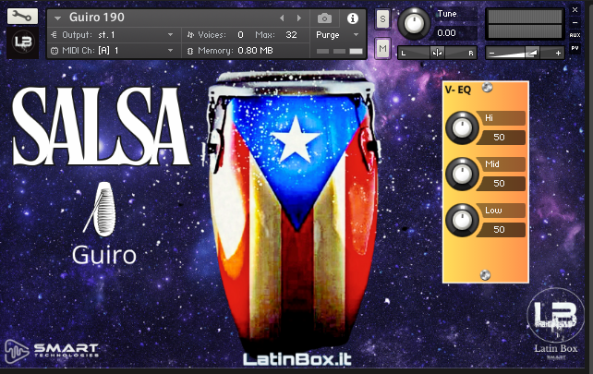Load next instrument with right arrow
The width and height of the screenshot is (593, 374).
299,18
